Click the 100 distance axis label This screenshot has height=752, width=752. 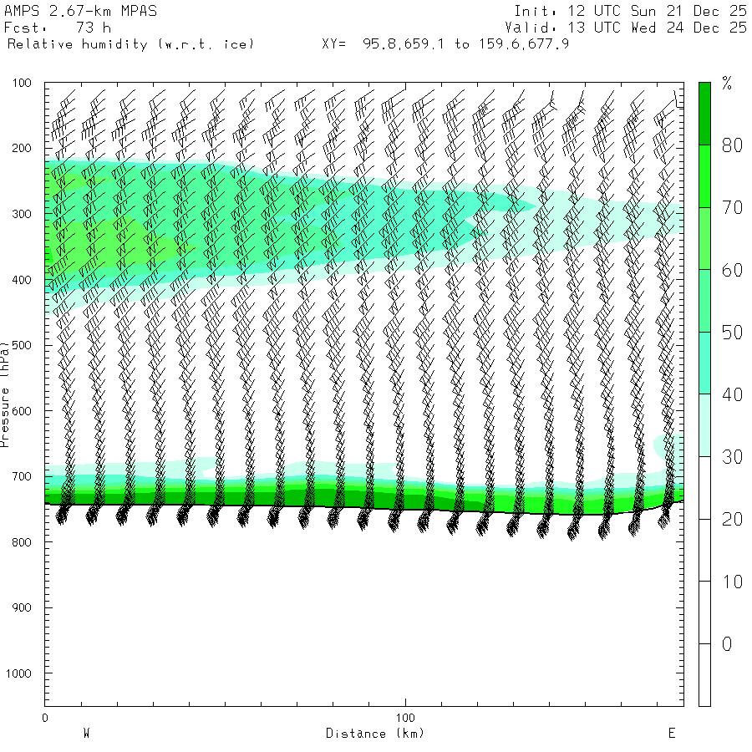coord(405,718)
